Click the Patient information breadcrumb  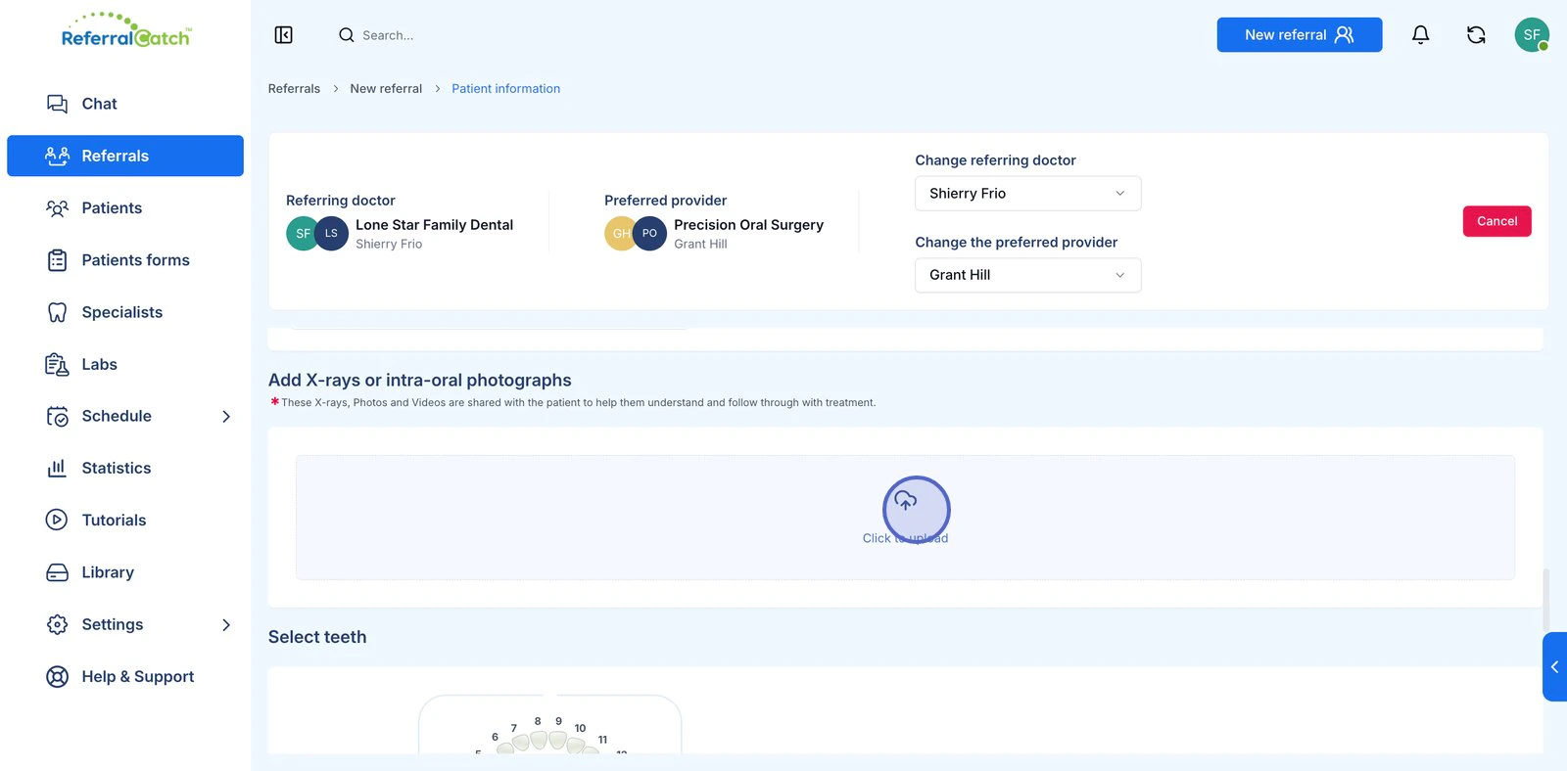[505, 89]
